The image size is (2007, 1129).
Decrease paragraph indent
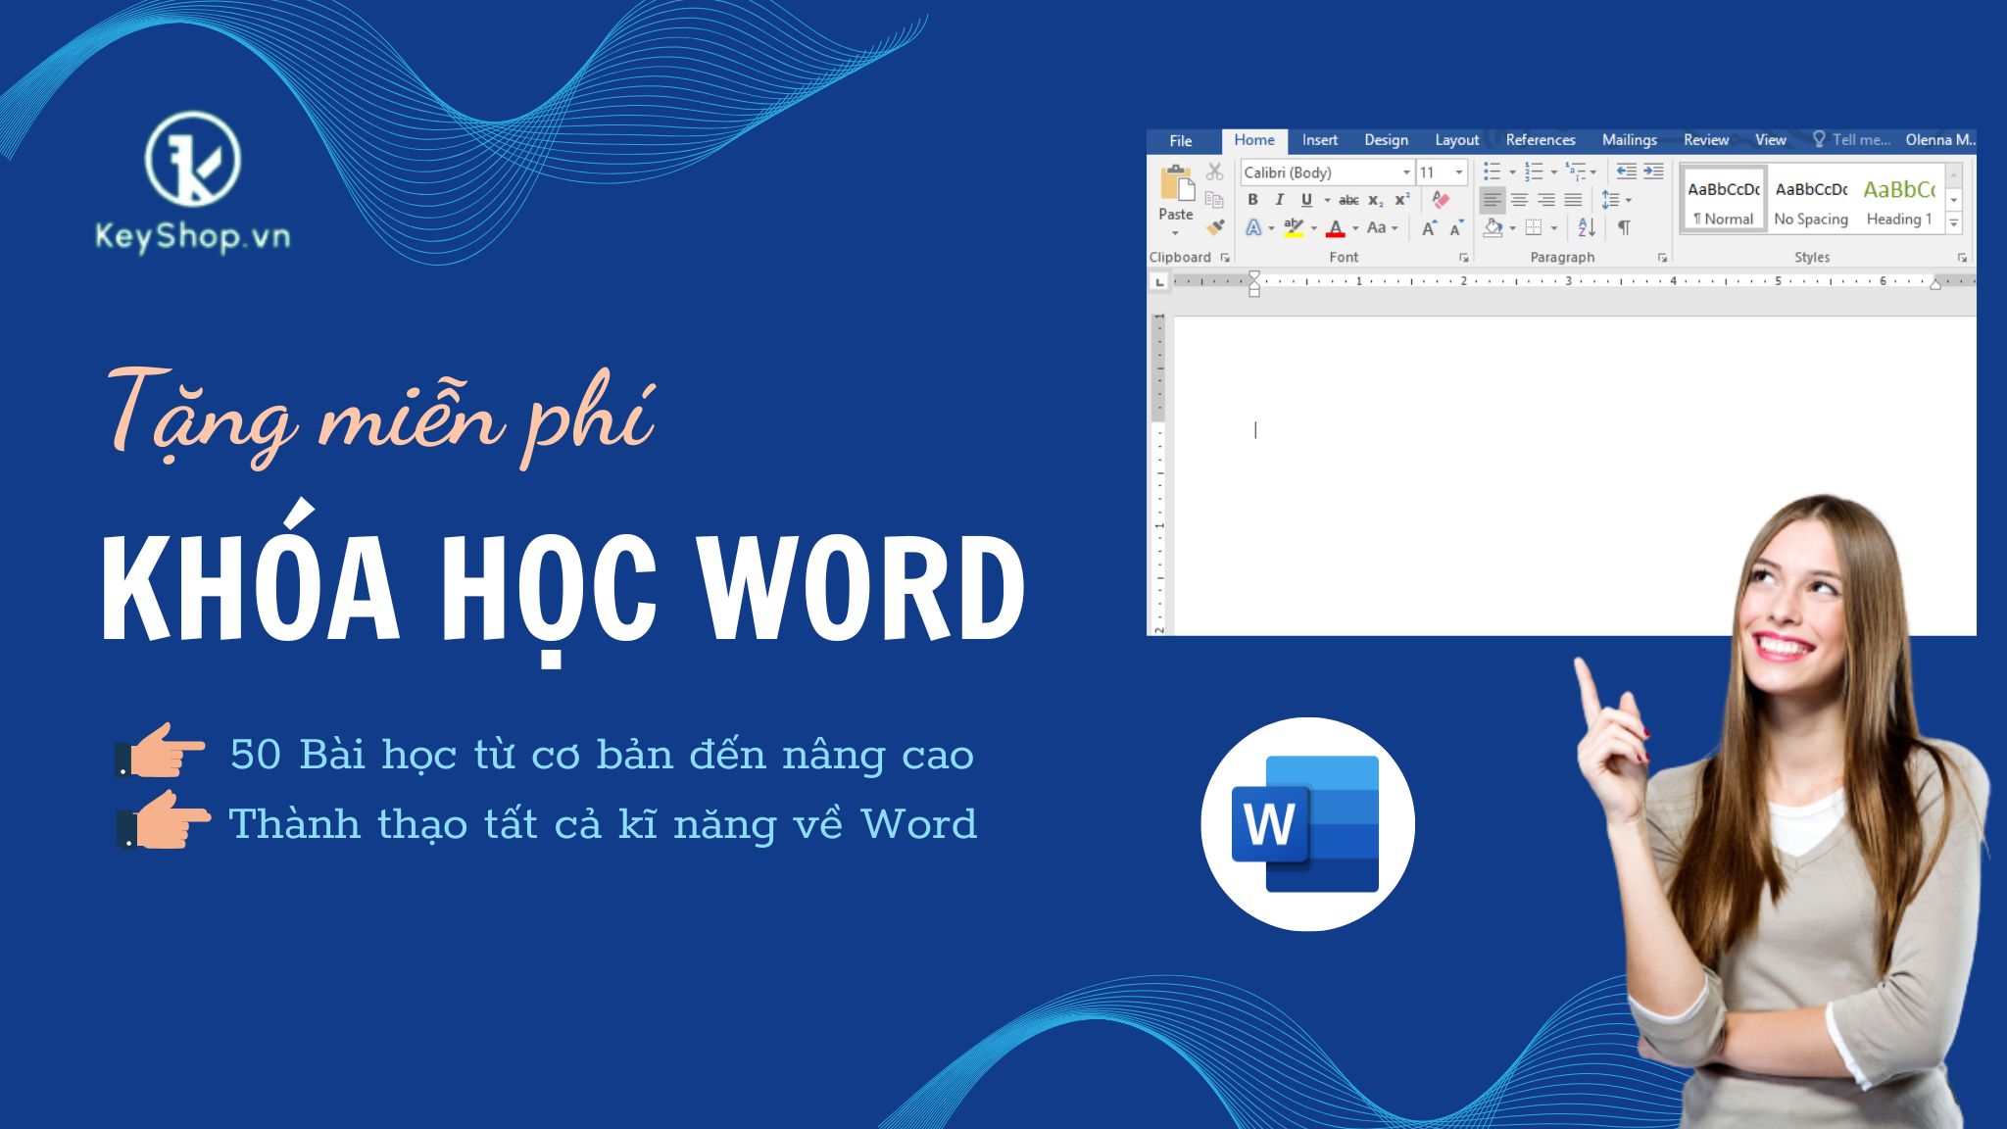[x=1626, y=172]
